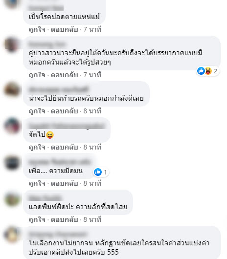Like the น่าจะไปยืนท้ายรถ comment
This screenshot has height=259, width=227.
pos(37,111)
